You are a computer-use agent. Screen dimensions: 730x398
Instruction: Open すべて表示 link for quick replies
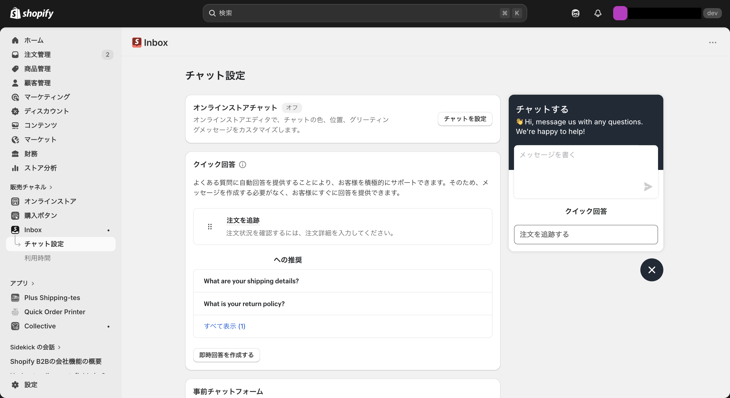point(224,326)
